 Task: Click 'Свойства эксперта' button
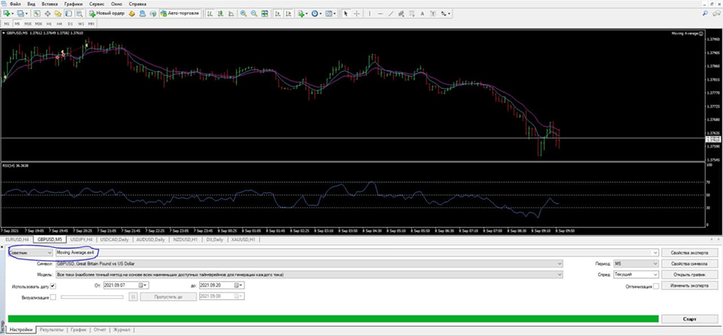pos(690,253)
